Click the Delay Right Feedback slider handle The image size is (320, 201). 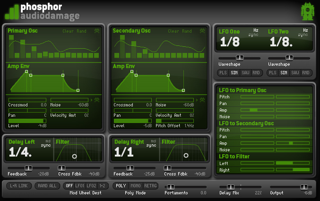130,168
